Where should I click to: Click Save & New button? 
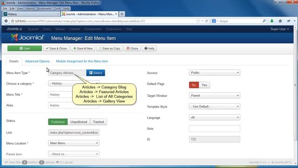click(83, 49)
